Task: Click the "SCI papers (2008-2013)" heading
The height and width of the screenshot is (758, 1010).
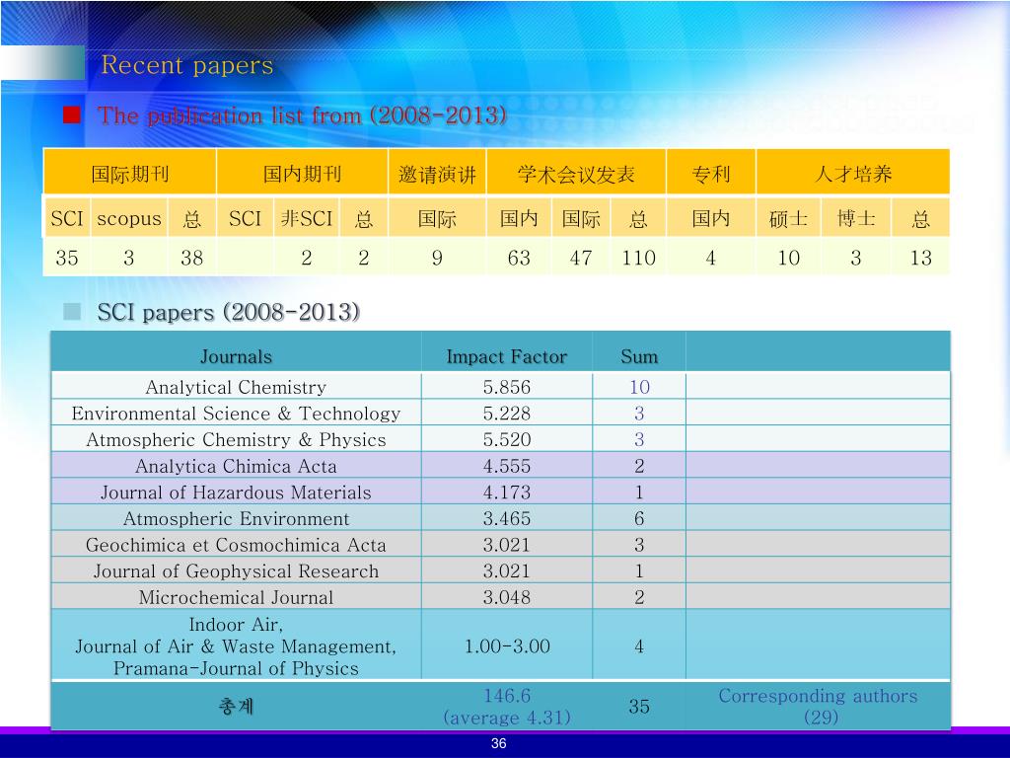Action: click(x=229, y=313)
